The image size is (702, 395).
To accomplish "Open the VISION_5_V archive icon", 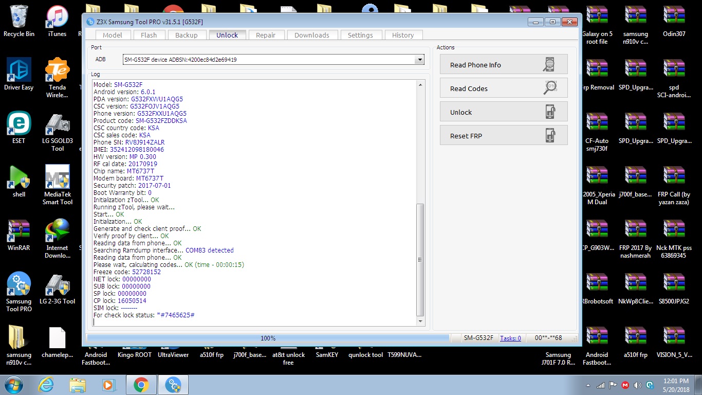I will (x=674, y=342).
